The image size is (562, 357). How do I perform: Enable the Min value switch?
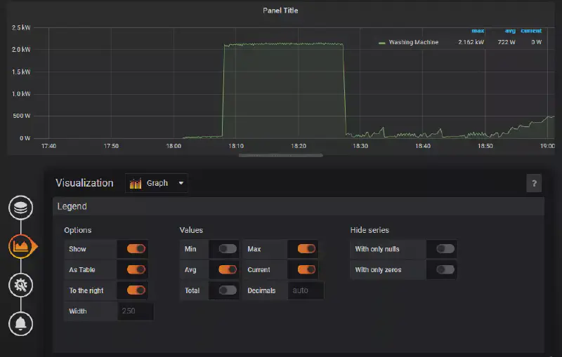click(x=228, y=249)
